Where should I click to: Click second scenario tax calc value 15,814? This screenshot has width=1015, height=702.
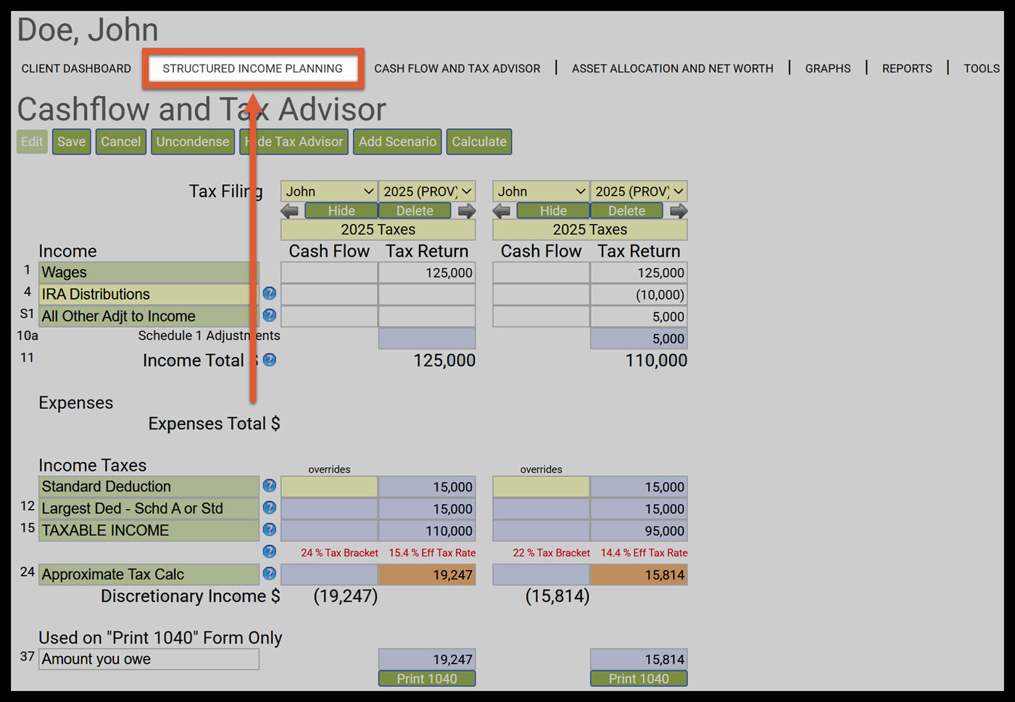click(639, 575)
